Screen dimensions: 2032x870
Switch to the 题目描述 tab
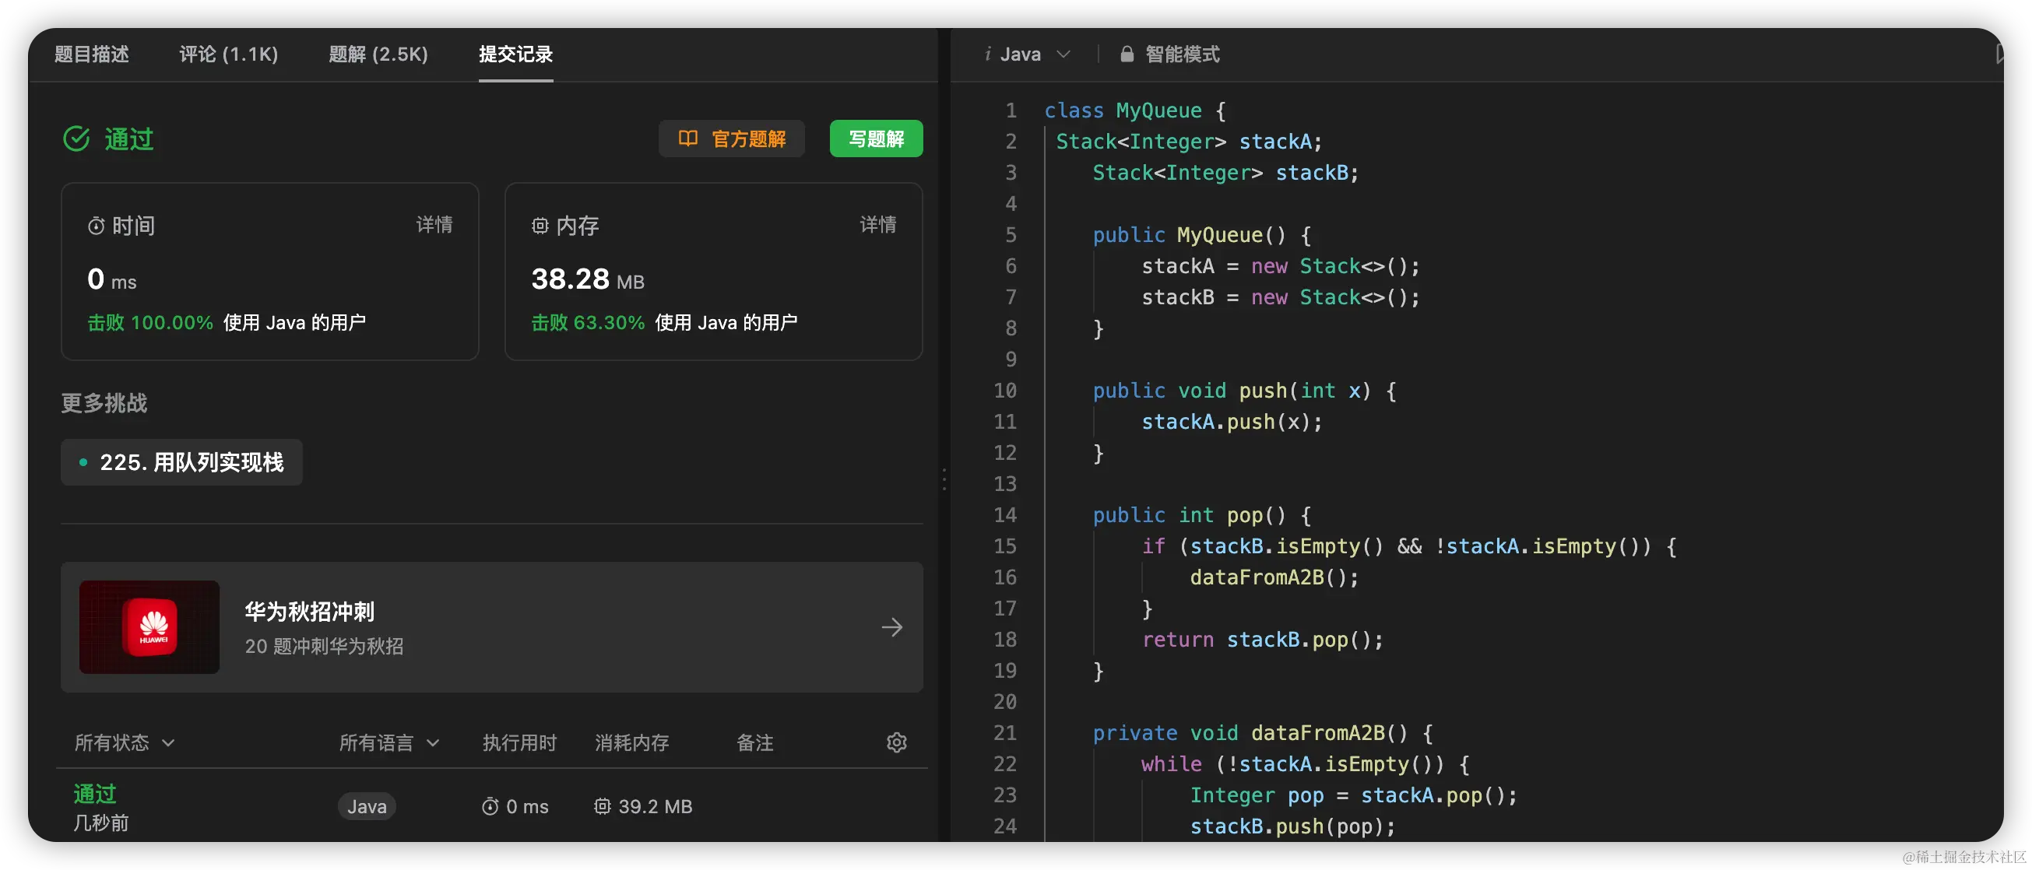[92, 54]
